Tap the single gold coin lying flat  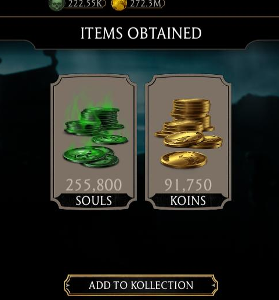click(x=184, y=160)
